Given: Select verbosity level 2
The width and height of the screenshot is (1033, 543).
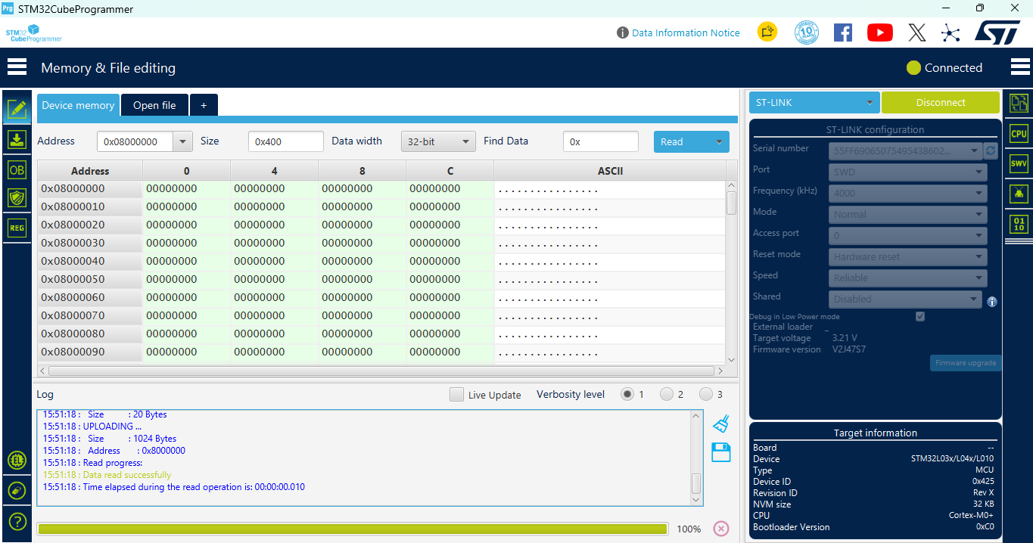Looking at the screenshot, I should click(667, 394).
